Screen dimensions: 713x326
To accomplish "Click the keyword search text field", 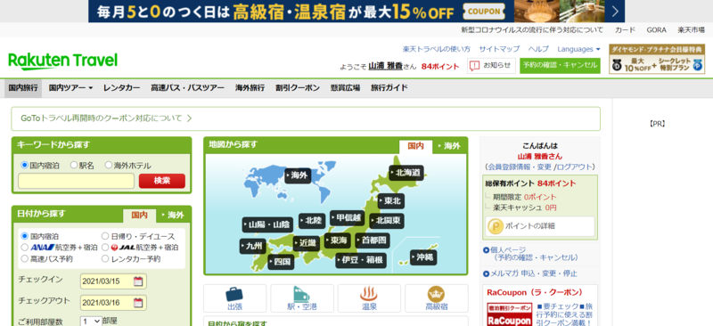I will (76, 181).
